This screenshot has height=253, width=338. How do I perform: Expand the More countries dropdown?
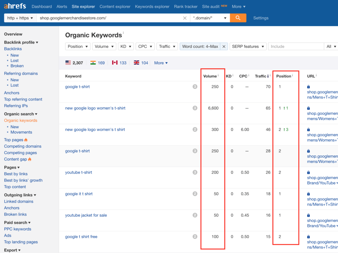(x=160, y=63)
